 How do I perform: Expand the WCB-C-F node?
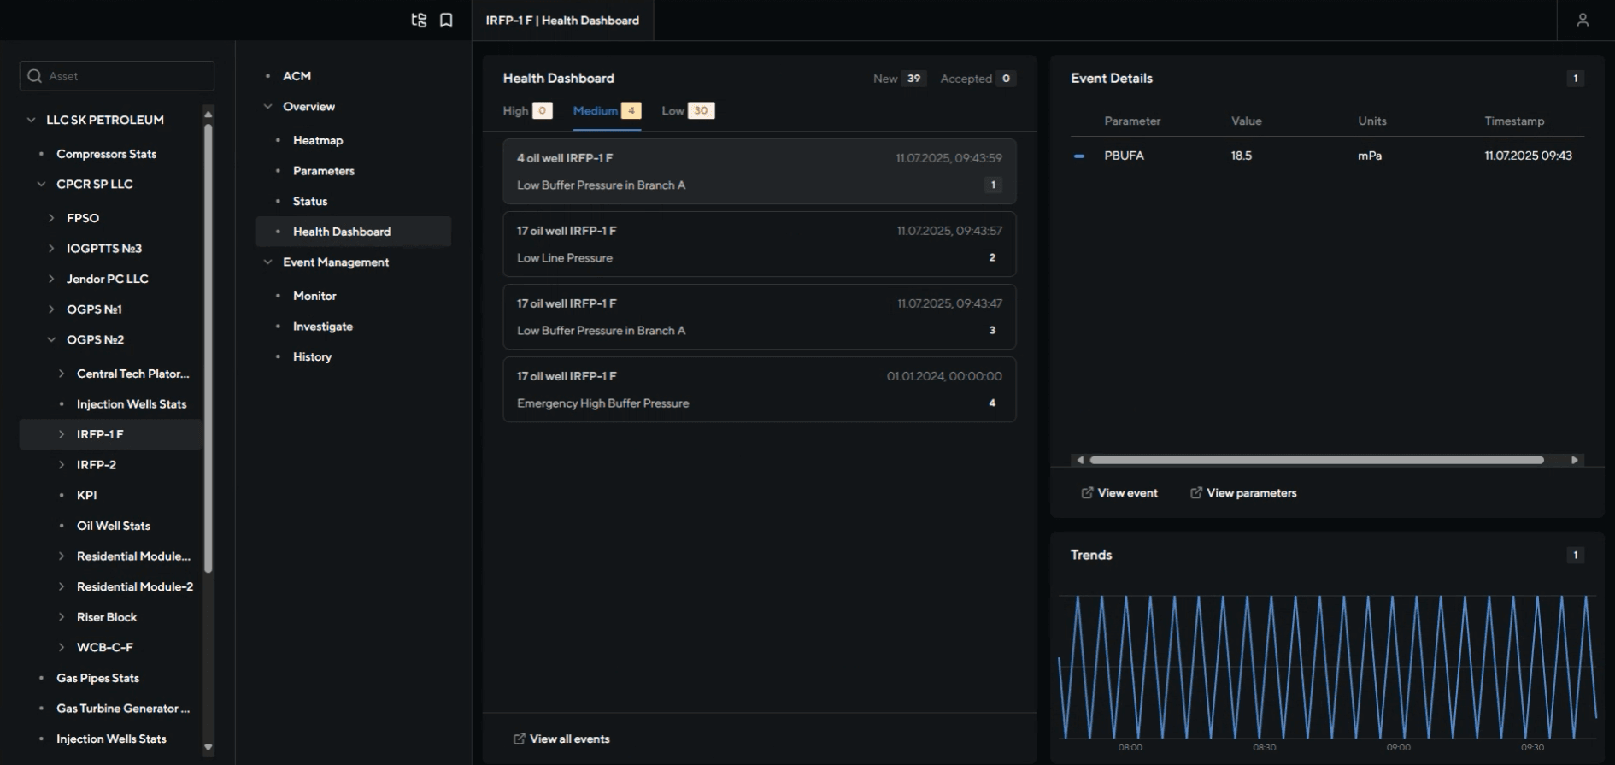pyautogui.click(x=62, y=647)
